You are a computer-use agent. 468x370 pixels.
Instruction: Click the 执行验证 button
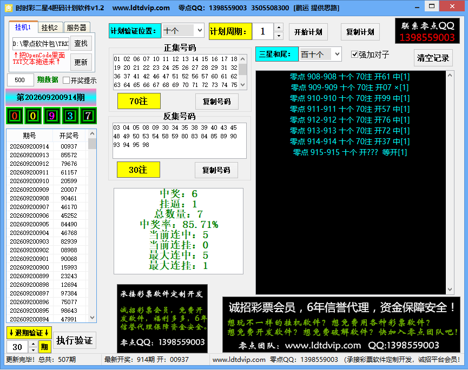[x=75, y=340]
